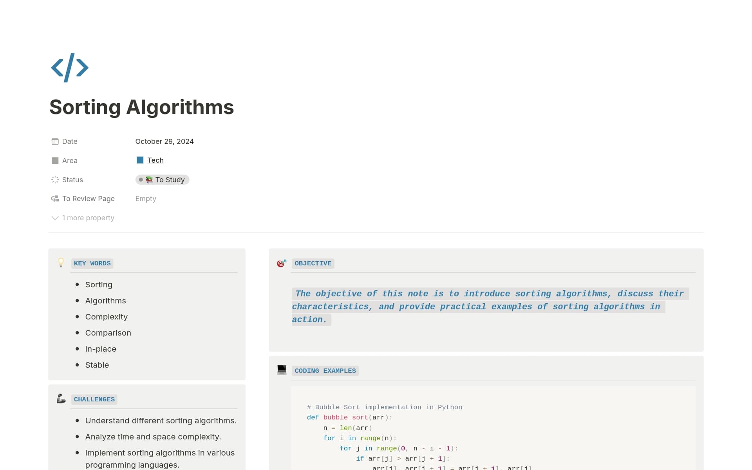This screenshot has width=752, height=470.
Task: Click the Algorithms keyword bullet
Action: tap(106, 301)
